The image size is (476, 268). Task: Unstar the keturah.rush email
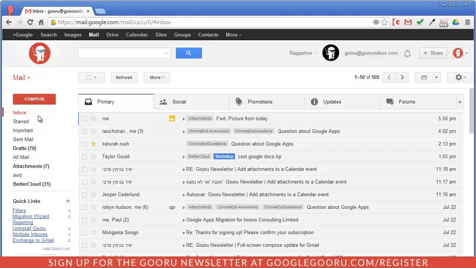[94, 144]
